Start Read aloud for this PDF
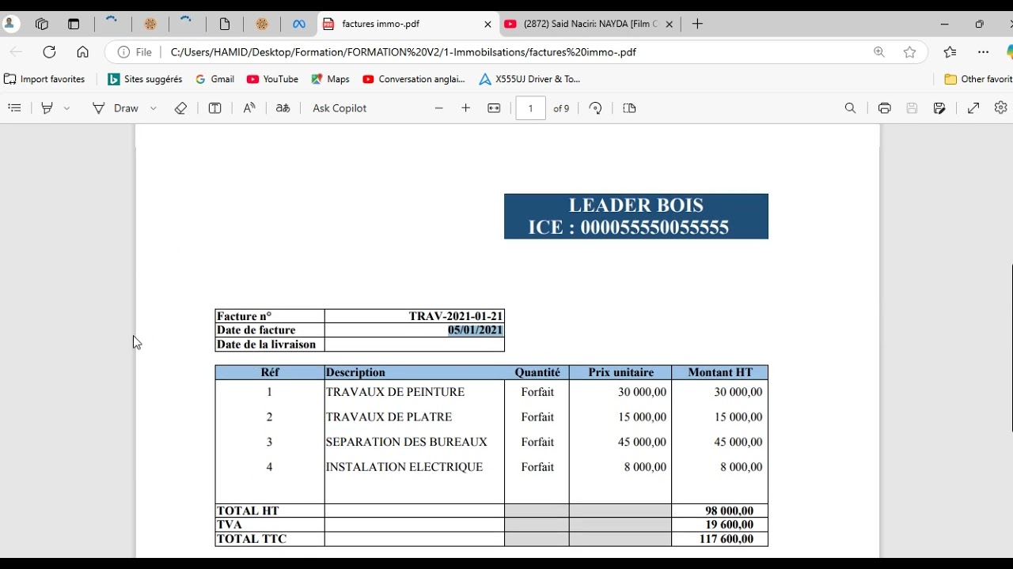The image size is (1013, 569). point(249,108)
